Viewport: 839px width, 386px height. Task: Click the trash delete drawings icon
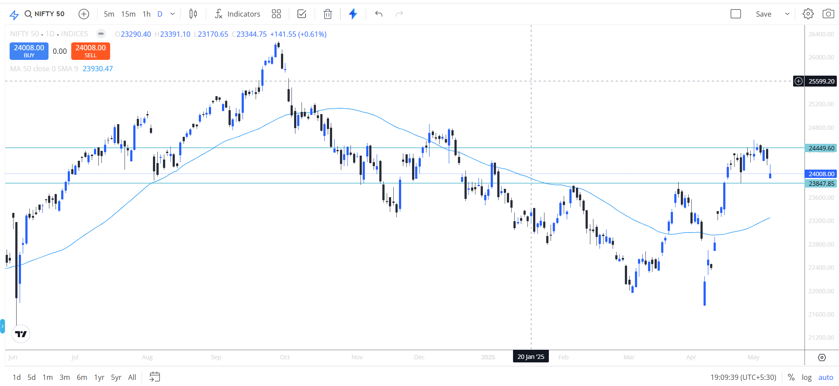click(x=328, y=14)
